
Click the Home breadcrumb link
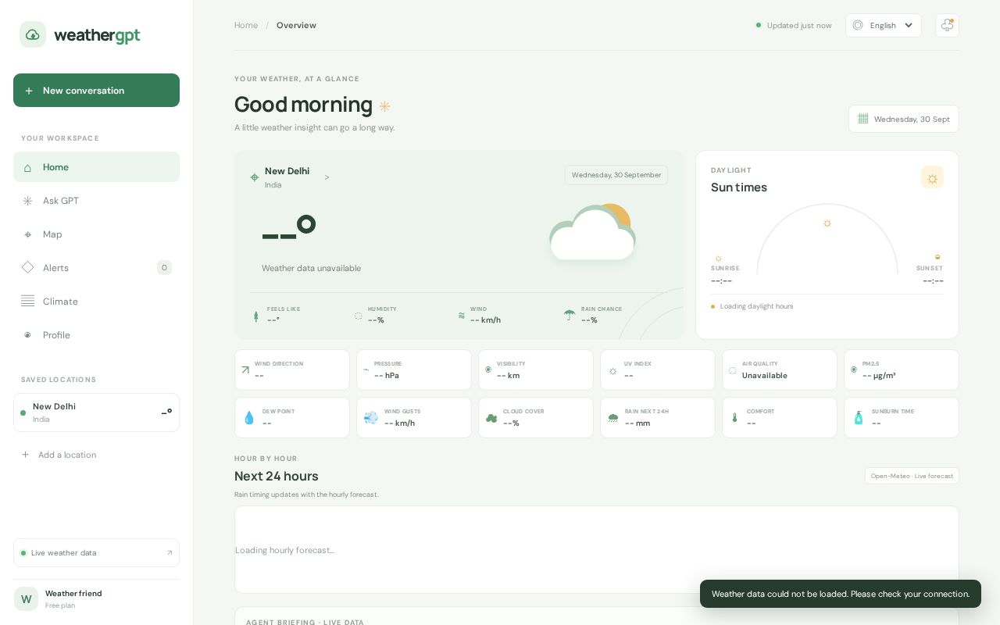246,25
